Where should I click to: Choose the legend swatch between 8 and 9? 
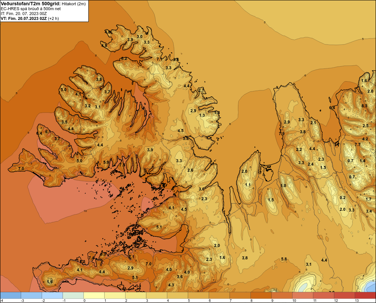click(261, 295)
